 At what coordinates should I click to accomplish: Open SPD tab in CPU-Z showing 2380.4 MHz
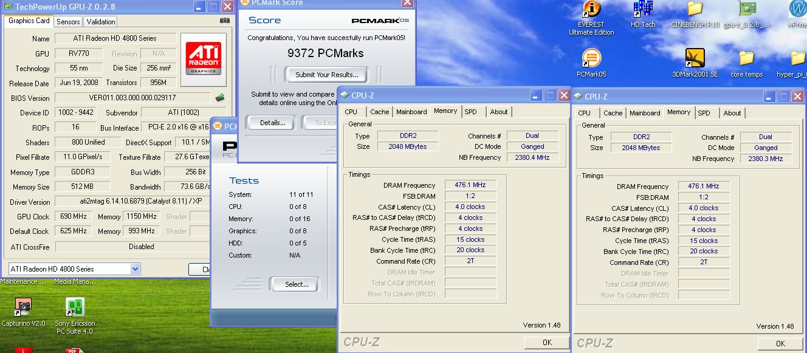click(x=471, y=112)
